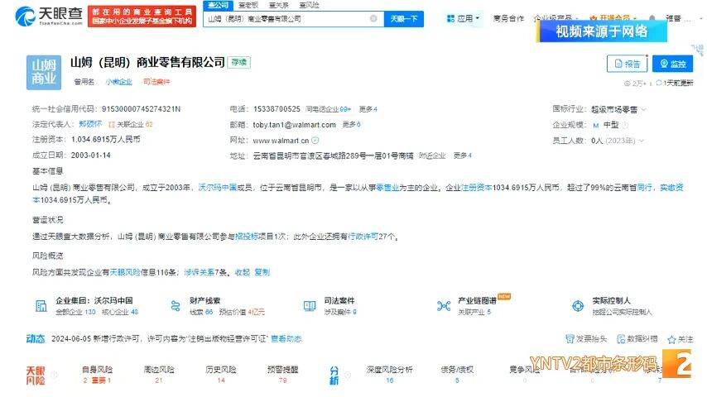This screenshot has height=397, width=707.
Task: Click the 实际控制人 target icon
Action: [x=578, y=306]
